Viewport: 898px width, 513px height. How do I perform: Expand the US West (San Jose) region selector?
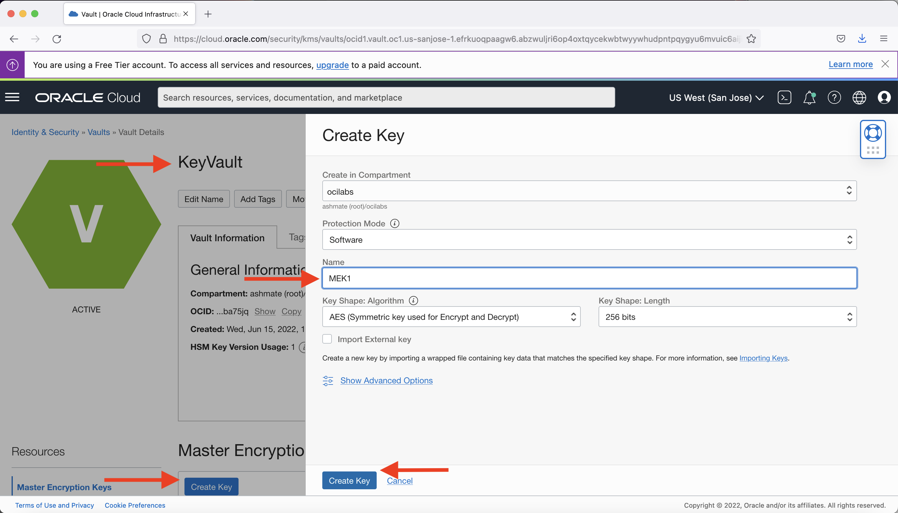[x=716, y=97]
